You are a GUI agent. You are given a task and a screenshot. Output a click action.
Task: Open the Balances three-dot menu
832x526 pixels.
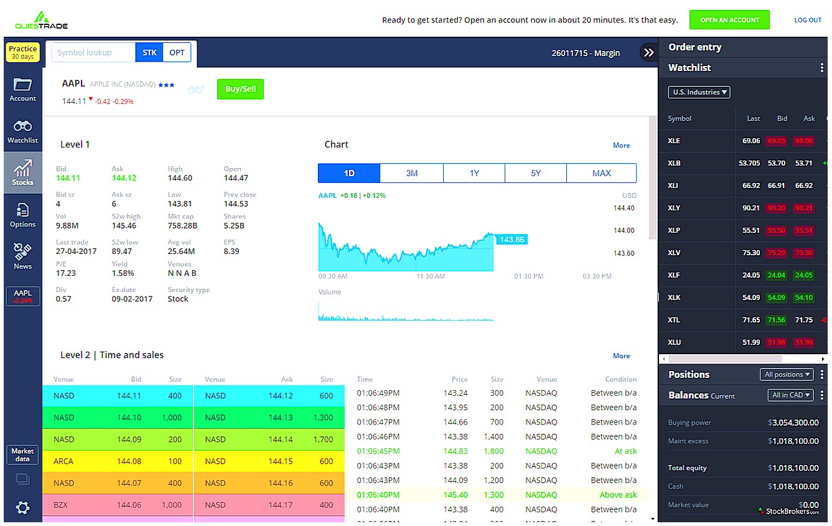(x=822, y=395)
